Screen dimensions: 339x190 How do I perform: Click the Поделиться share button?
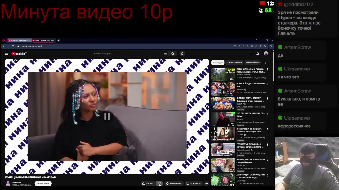click(173, 183)
